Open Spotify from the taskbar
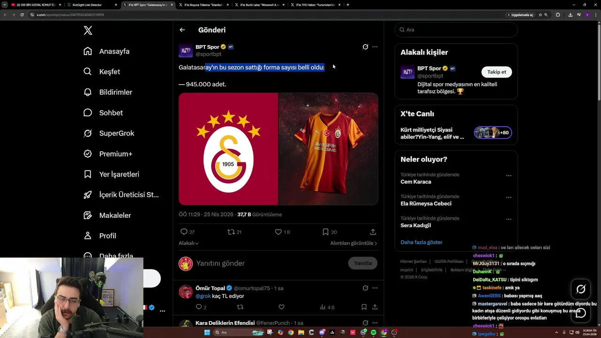The width and height of the screenshot is (601, 338). 374,332
